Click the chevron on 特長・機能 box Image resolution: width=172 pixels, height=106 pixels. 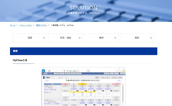pyautogui.click(x=80, y=38)
